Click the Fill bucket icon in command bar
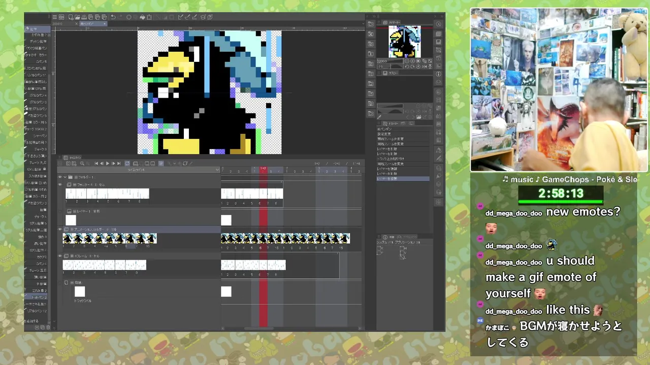 point(142,17)
